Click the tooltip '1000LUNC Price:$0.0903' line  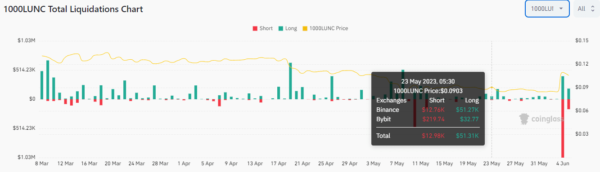click(x=428, y=91)
